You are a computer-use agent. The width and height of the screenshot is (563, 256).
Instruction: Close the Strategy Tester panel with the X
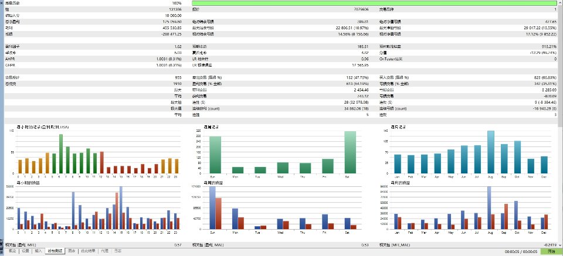pyautogui.click(x=1, y=2)
